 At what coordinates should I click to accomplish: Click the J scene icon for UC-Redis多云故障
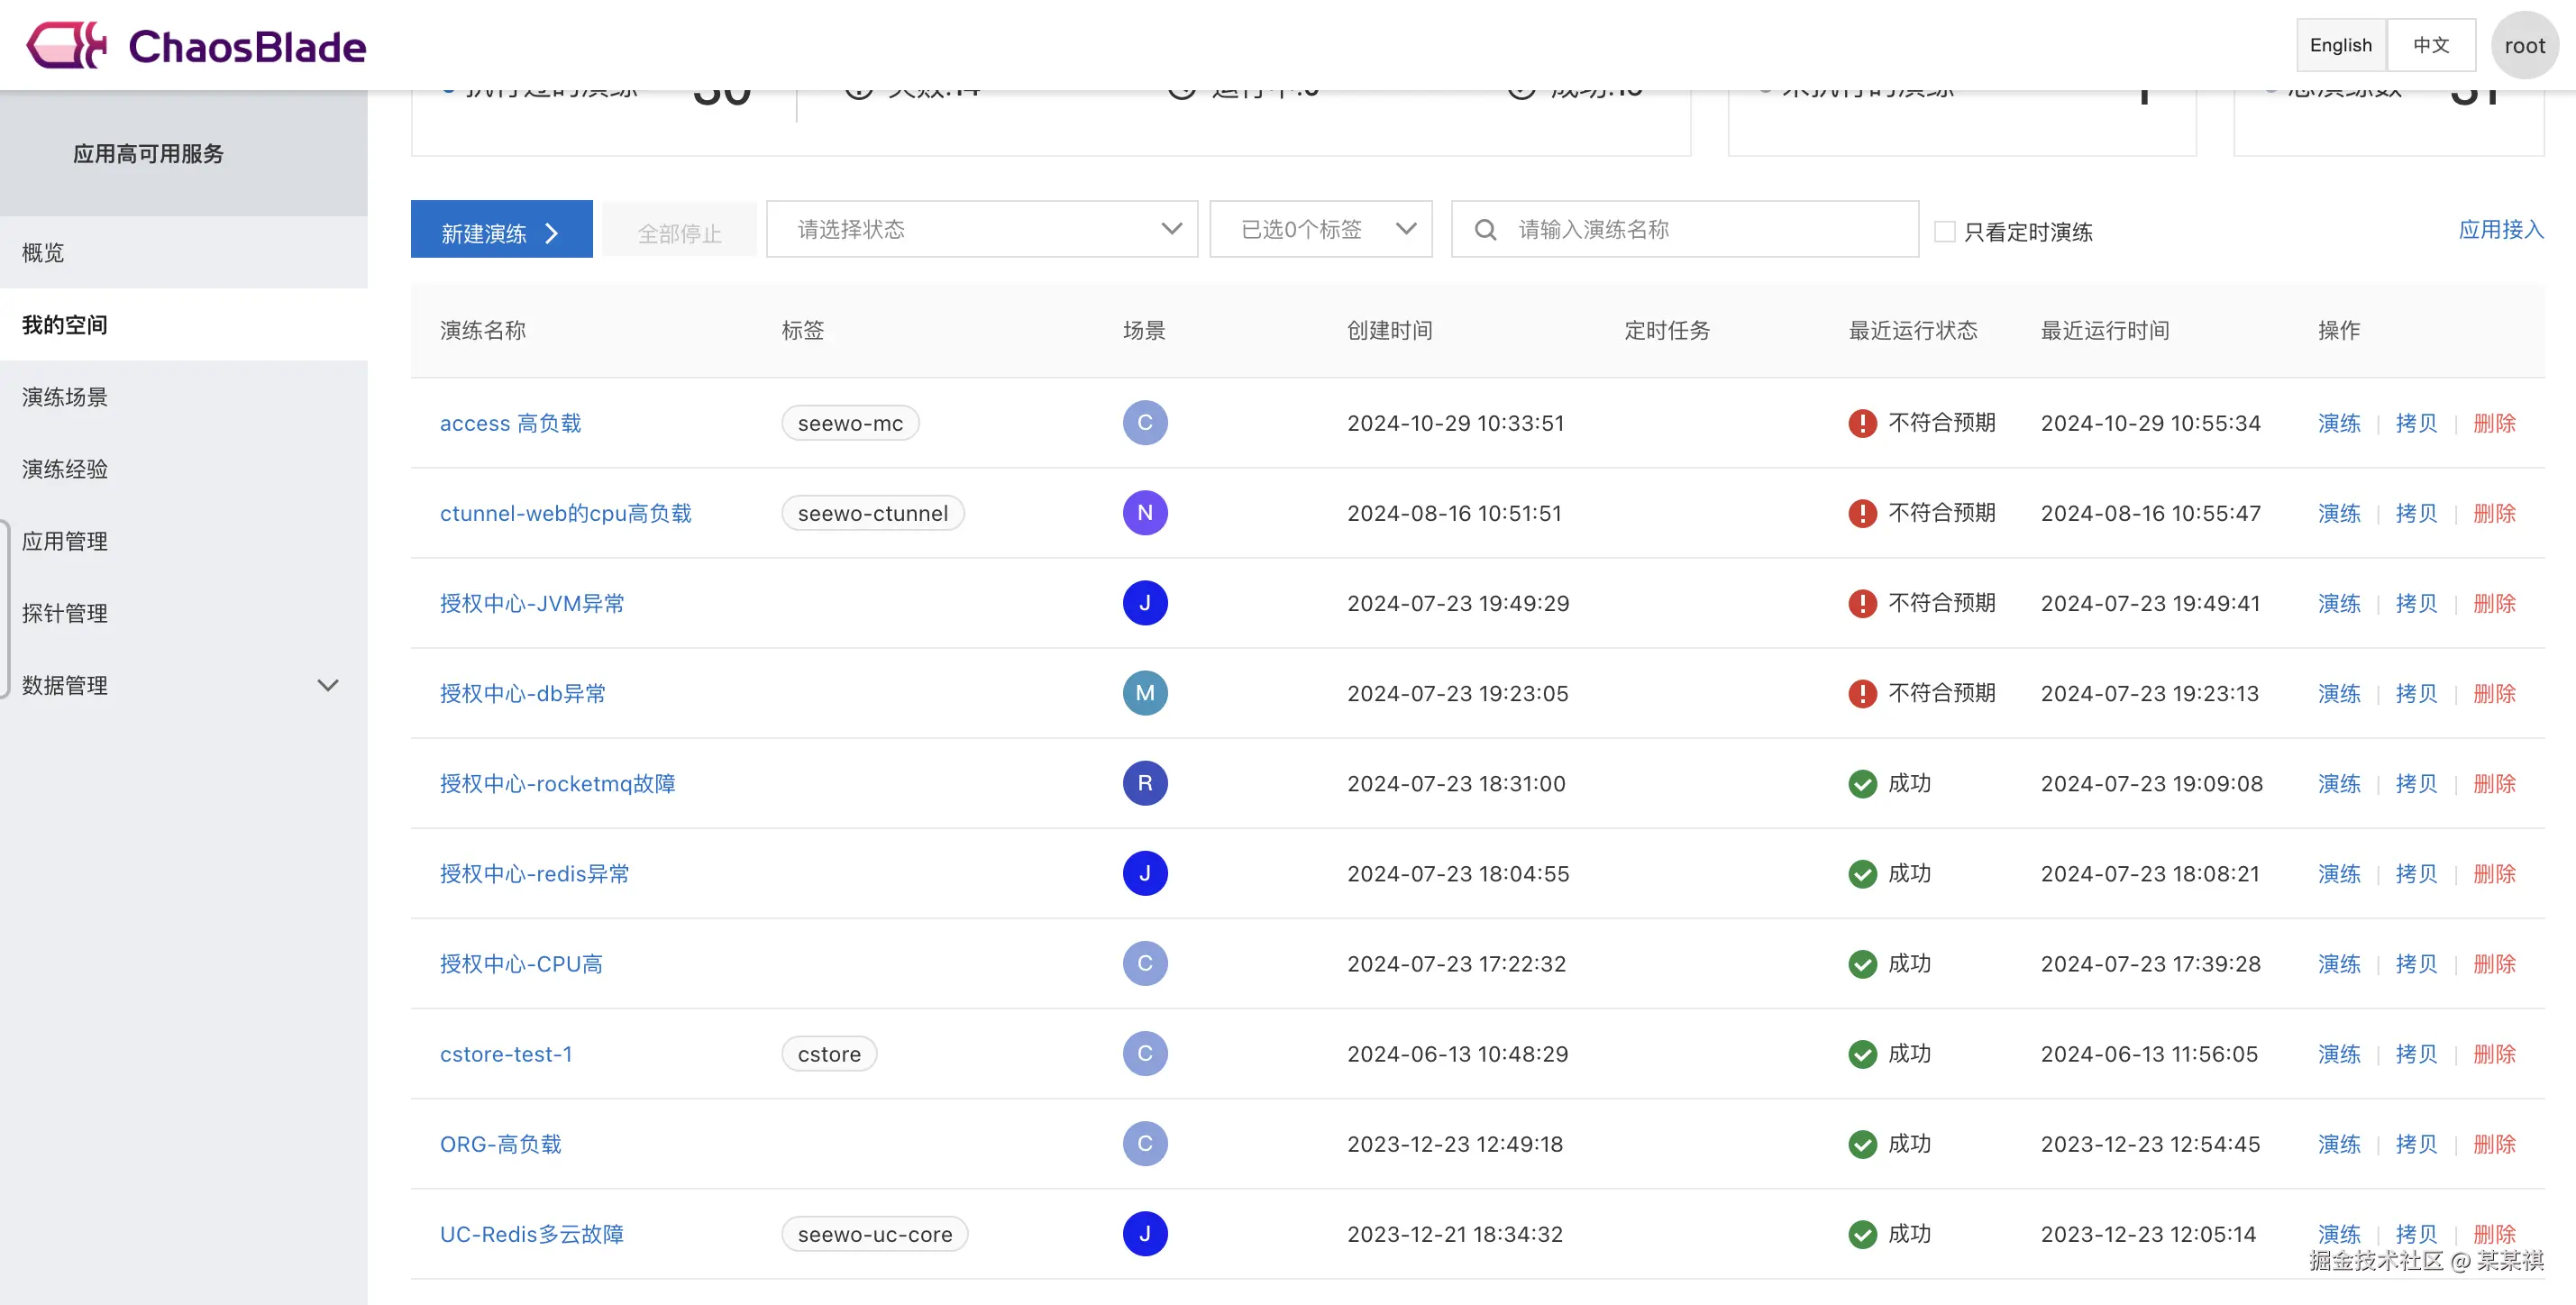[x=1144, y=1234]
